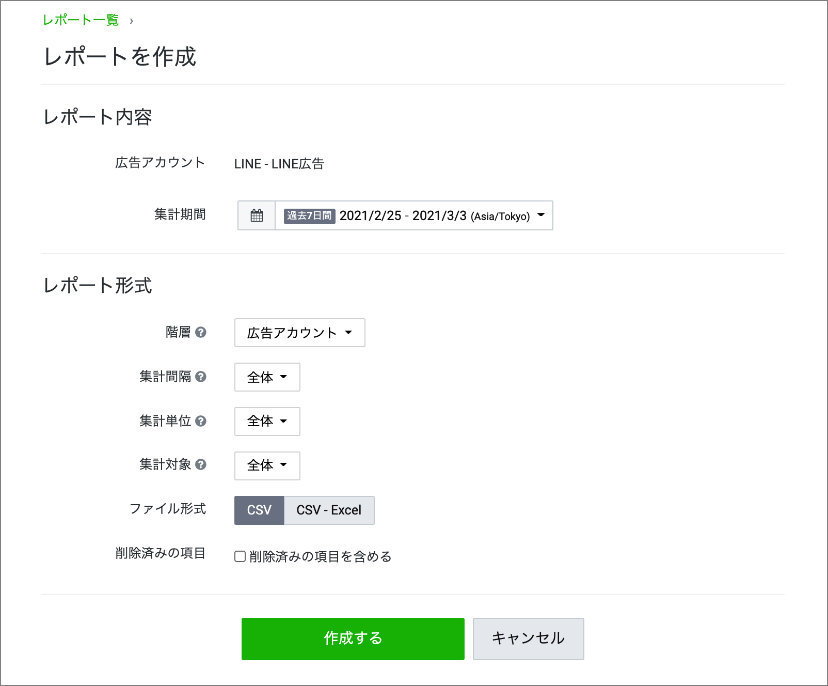
Task: Click the help icon next to 集計単位
Action: point(201,421)
